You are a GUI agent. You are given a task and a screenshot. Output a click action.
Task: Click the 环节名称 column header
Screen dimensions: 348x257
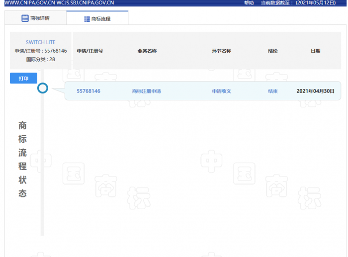[221, 51]
